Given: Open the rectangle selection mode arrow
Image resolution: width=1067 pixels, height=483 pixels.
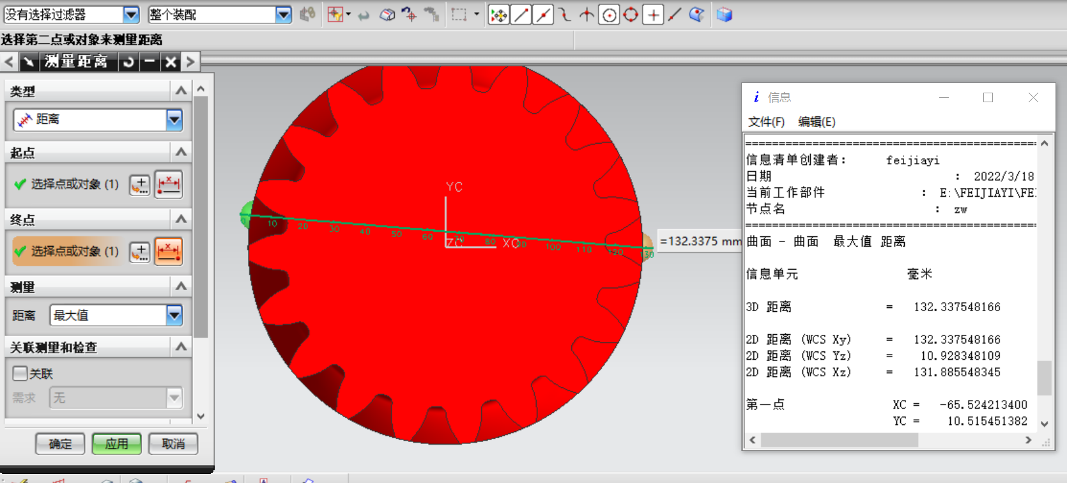Looking at the screenshot, I should point(477,14).
